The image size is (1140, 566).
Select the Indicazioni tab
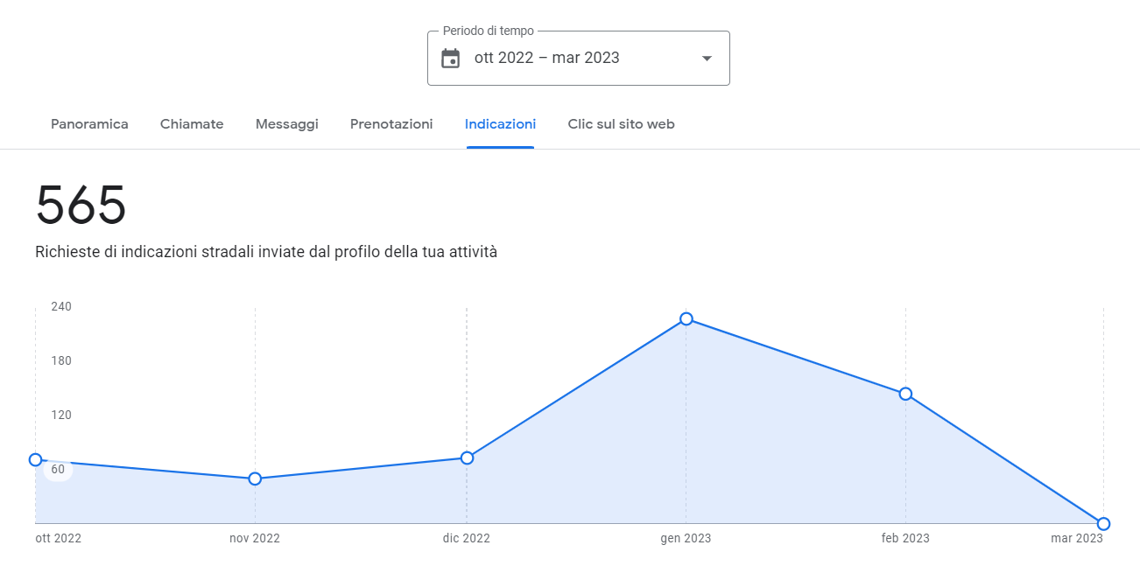(501, 124)
